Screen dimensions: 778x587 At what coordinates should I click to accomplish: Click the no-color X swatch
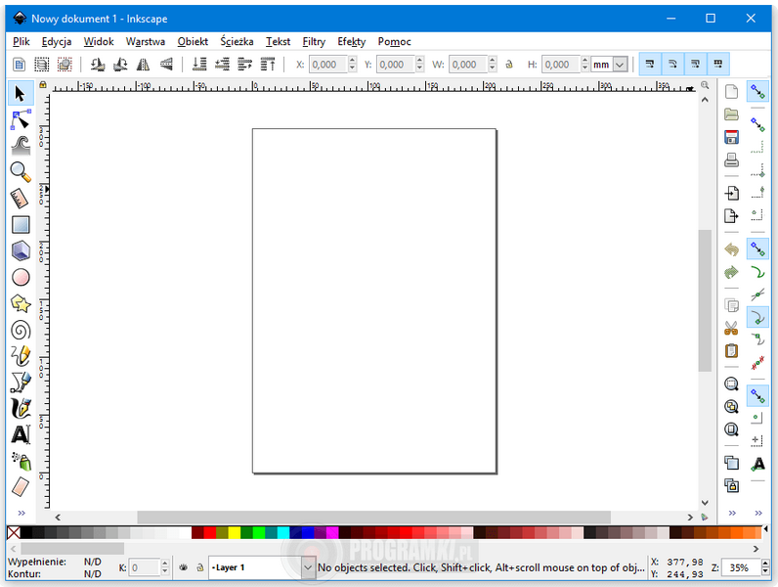tap(14, 533)
